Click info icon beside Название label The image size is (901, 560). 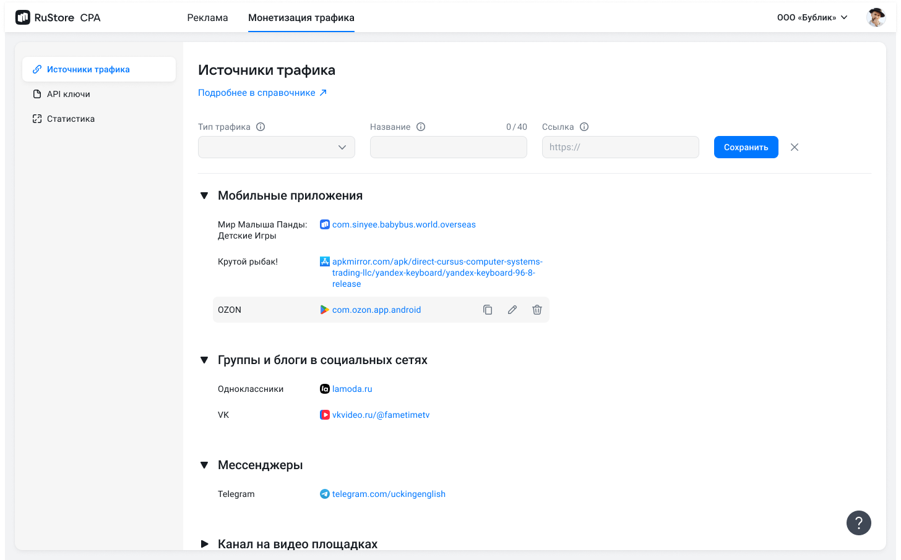pyautogui.click(x=421, y=127)
